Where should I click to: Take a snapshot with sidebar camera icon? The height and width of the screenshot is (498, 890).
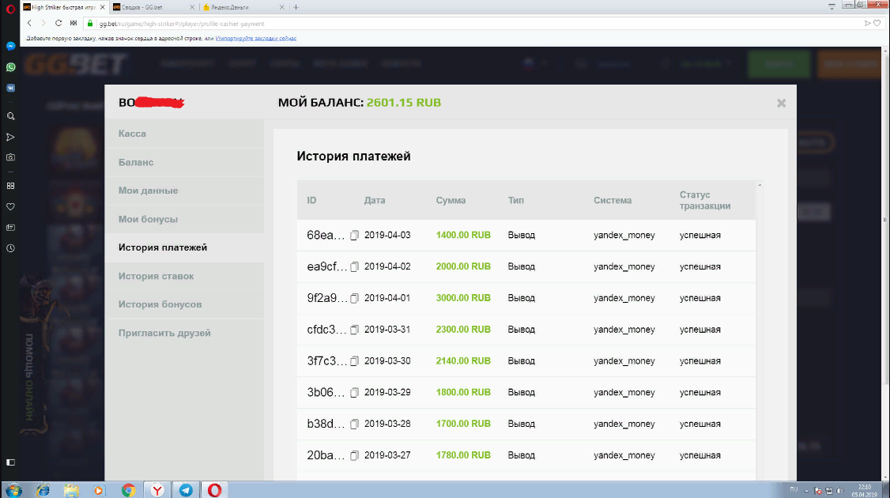10,157
